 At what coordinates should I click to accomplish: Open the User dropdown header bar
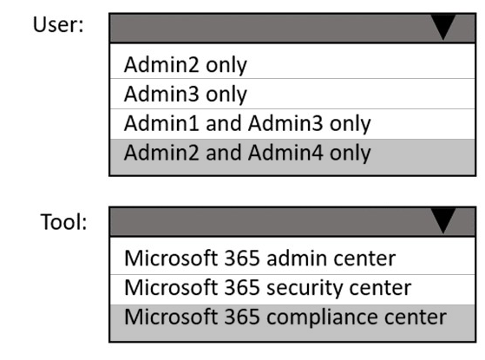click(x=292, y=28)
